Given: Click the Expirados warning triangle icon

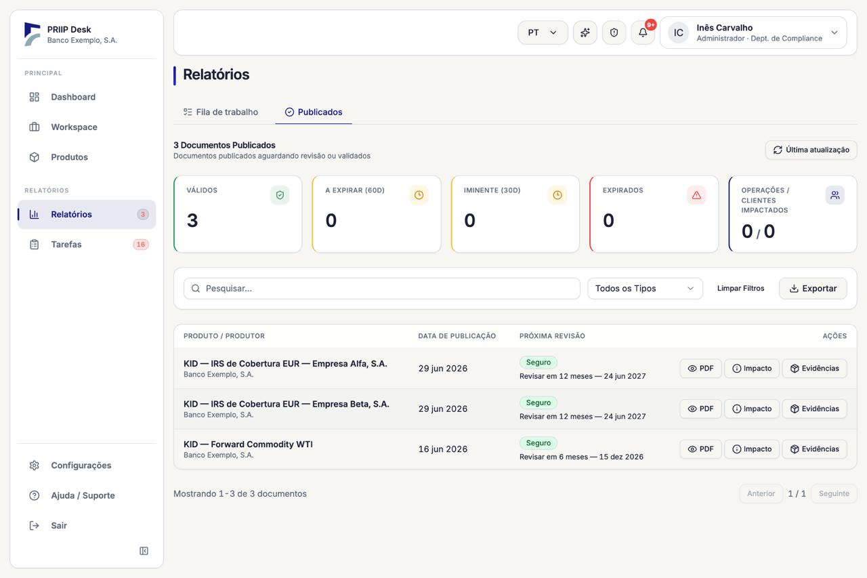Looking at the screenshot, I should coord(696,195).
